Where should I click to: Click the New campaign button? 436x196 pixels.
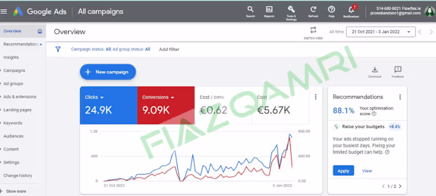(x=108, y=72)
